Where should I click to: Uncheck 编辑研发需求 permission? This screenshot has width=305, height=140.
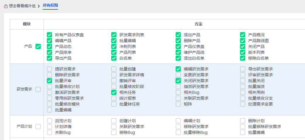click(x=178, y=69)
